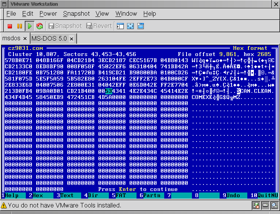The height and width of the screenshot is (214, 280).
Task: Click the hex value CD2133C0
Action: (x=18, y=66)
